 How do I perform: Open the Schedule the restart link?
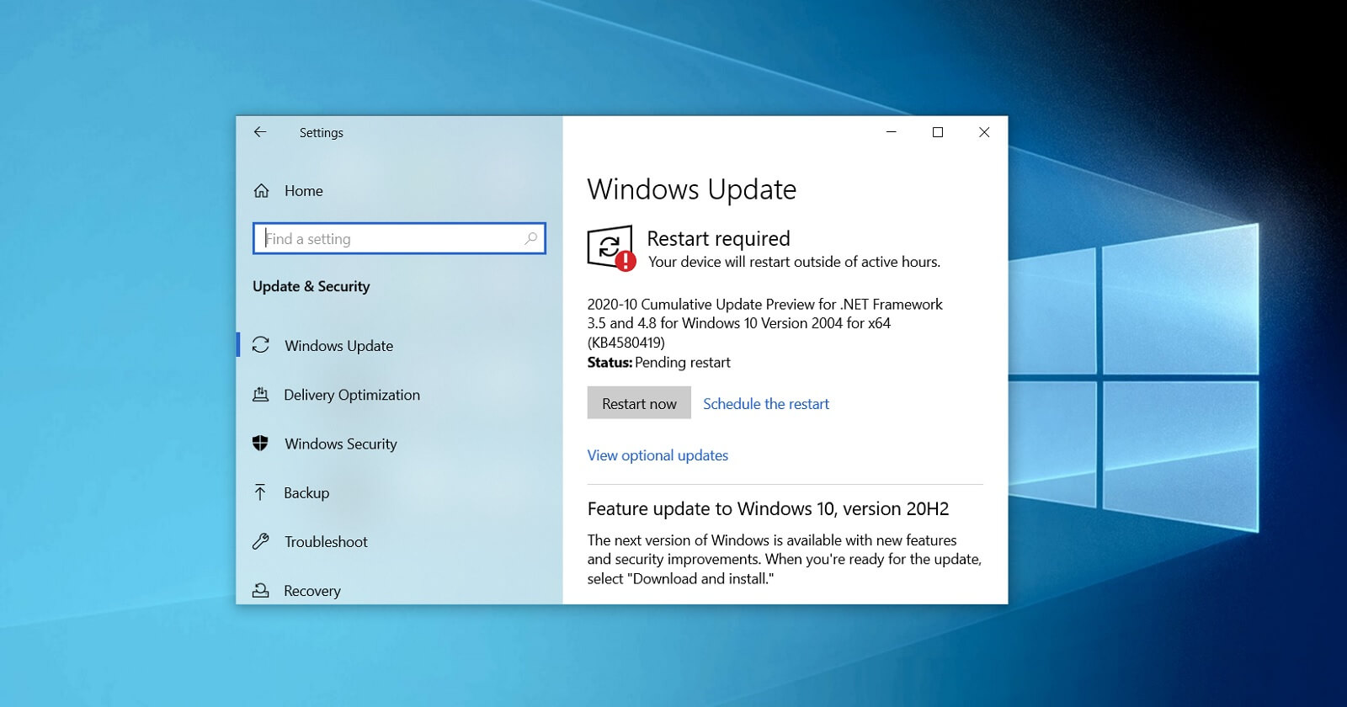(x=765, y=404)
